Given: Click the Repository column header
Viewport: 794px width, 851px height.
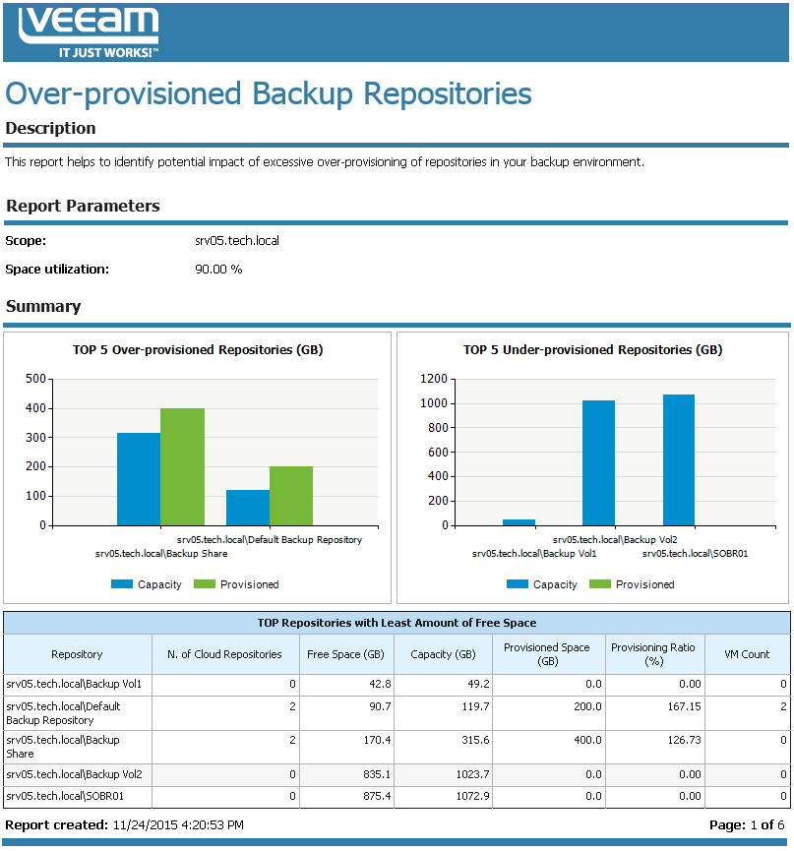Looking at the screenshot, I should [x=77, y=654].
